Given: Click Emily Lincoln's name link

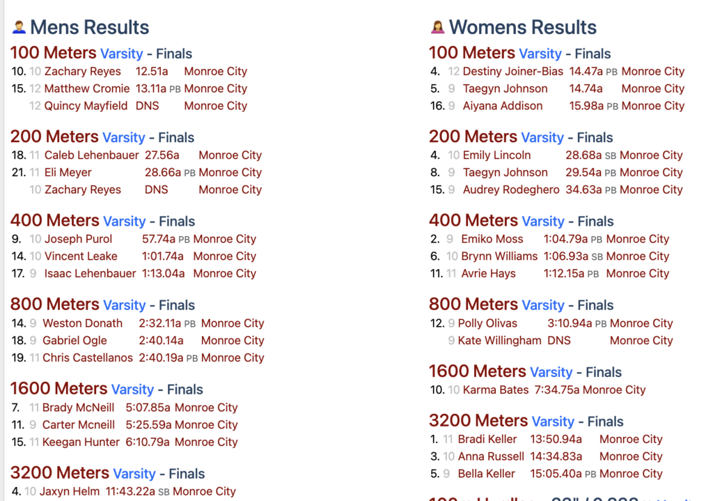Looking at the screenshot, I should (496, 155).
